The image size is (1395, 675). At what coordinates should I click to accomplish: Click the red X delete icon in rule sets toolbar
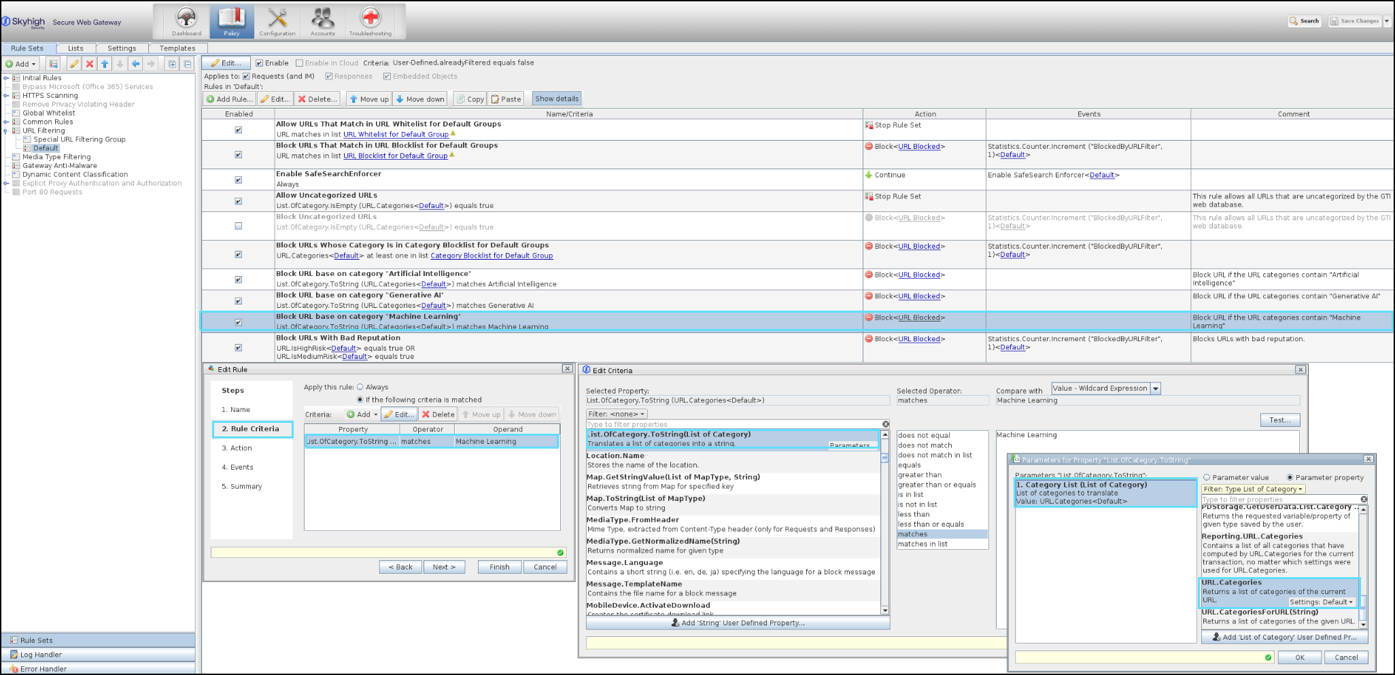point(90,64)
